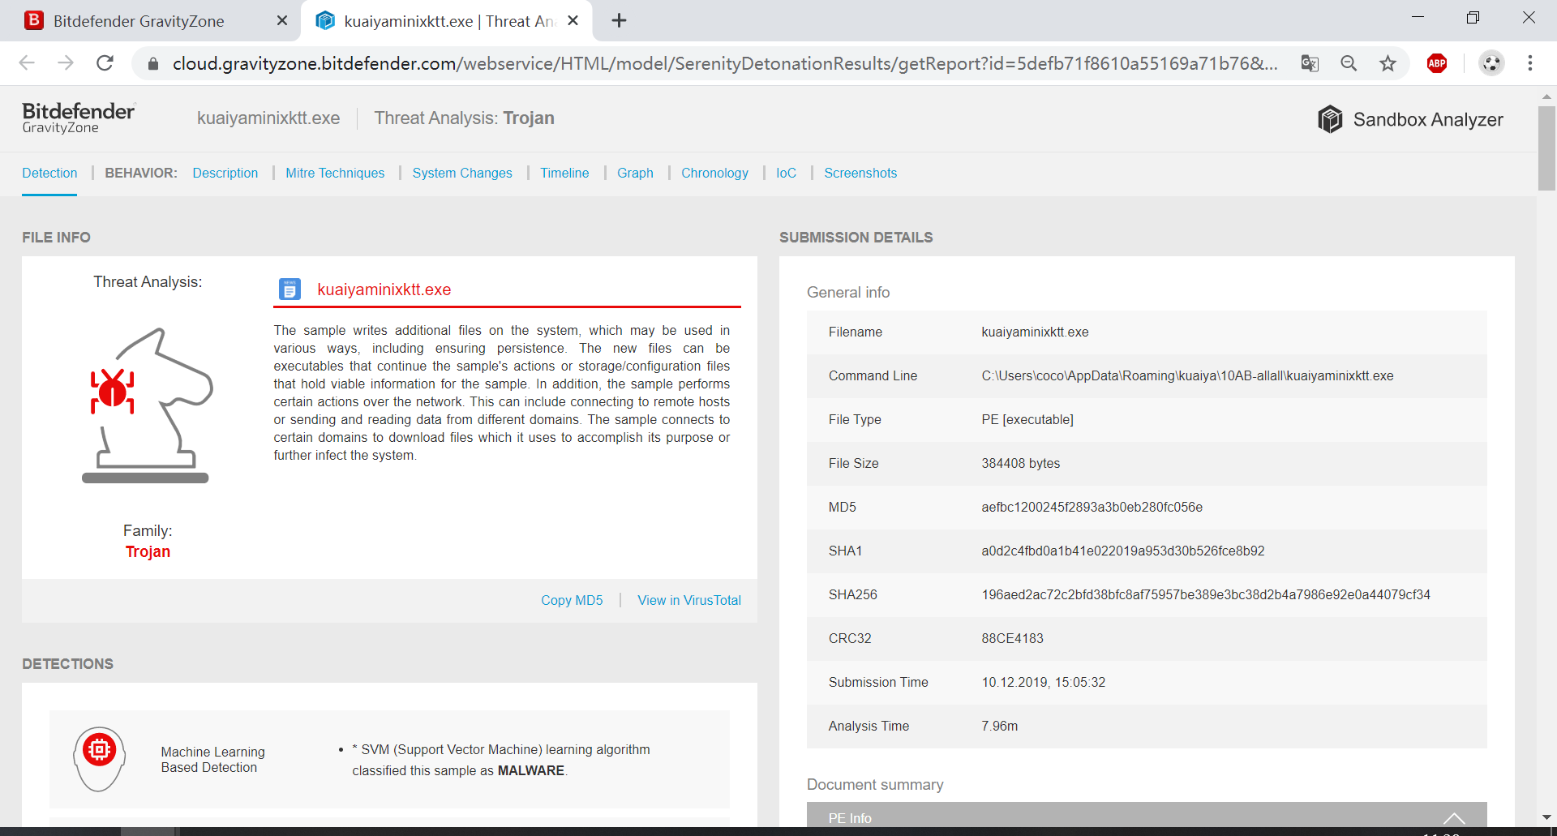View the Screenshots section
1557x836 pixels.
(x=860, y=173)
